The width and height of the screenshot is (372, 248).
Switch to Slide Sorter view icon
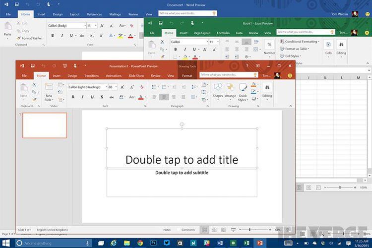point(214,230)
